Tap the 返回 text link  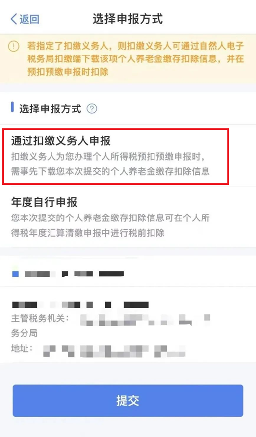pos(29,19)
